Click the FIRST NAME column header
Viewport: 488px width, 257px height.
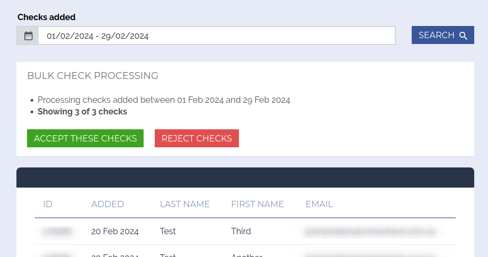point(258,204)
